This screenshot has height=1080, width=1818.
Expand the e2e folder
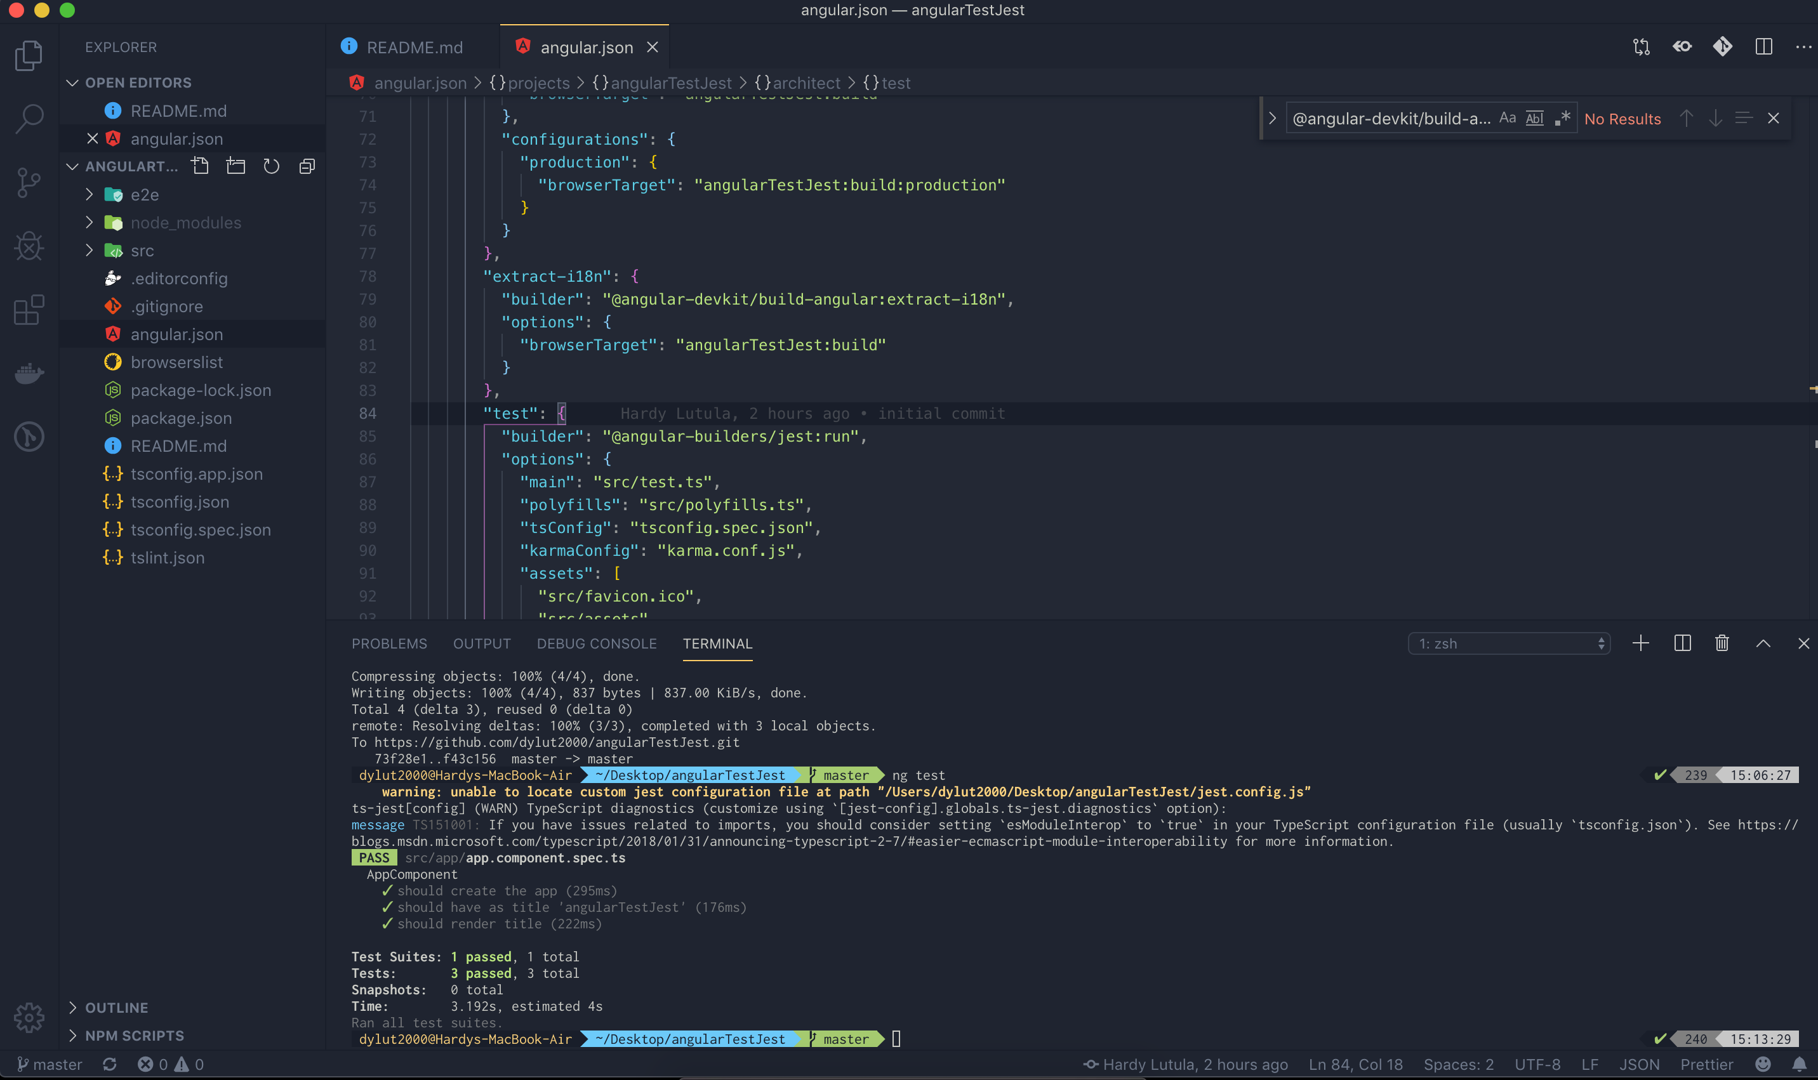(x=89, y=194)
